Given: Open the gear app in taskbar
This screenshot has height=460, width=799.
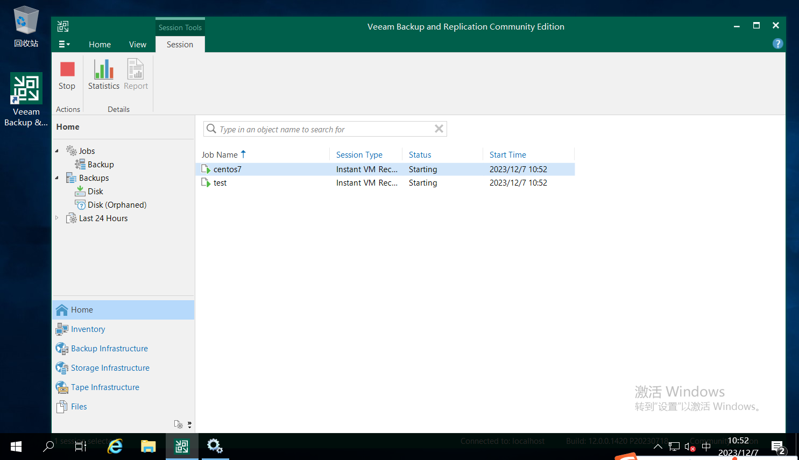Looking at the screenshot, I should [x=215, y=447].
